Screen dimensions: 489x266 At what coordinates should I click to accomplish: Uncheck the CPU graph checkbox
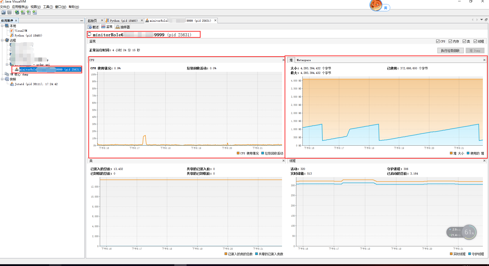coord(438,41)
